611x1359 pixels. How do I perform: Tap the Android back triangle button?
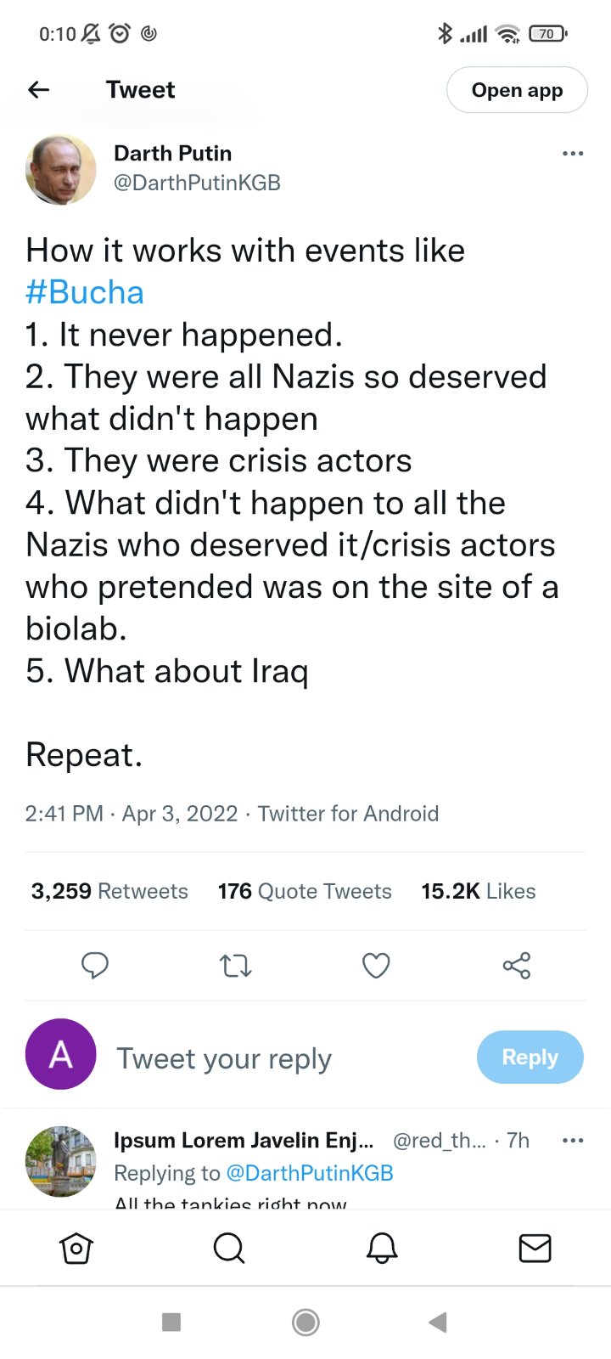pyautogui.click(x=438, y=1322)
